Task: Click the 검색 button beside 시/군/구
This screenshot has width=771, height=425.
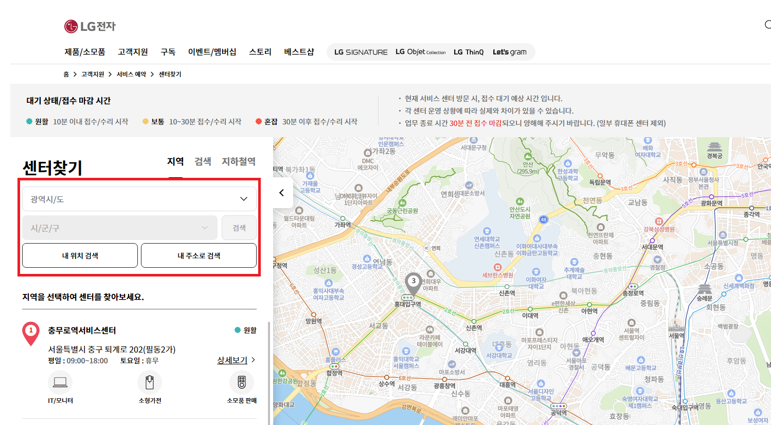Action: pos(239,228)
